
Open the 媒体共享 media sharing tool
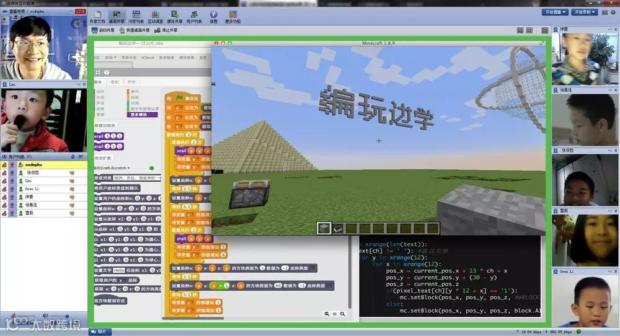click(174, 17)
